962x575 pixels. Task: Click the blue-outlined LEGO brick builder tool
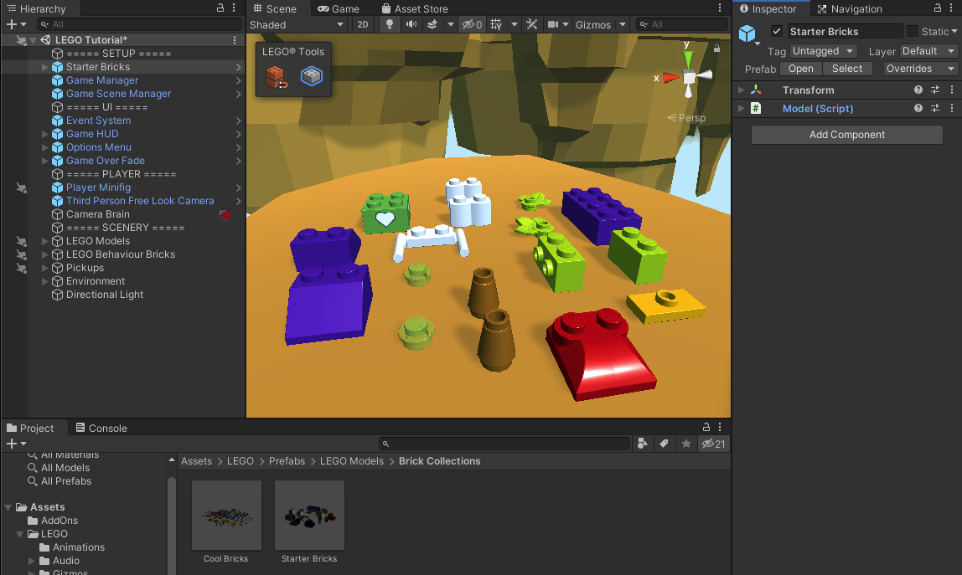312,78
